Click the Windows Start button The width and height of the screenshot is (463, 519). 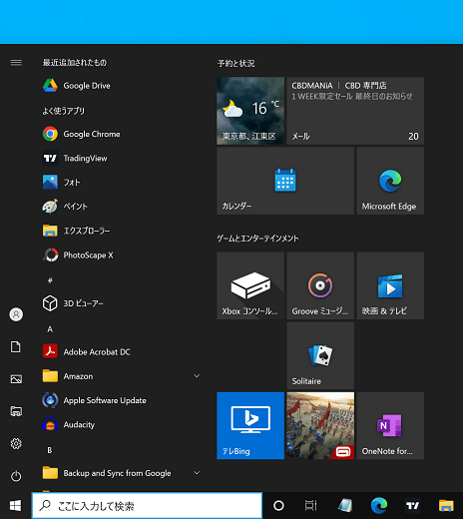(x=15, y=506)
